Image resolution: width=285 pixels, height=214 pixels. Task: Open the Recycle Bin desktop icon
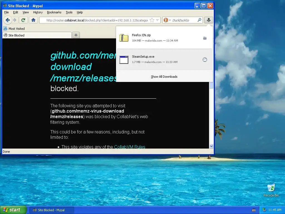click(x=271, y=190)
